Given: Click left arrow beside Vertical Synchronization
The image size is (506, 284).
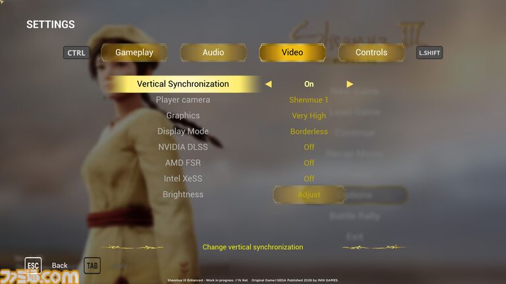Looking at the screenshot, I should pos(268,84).
